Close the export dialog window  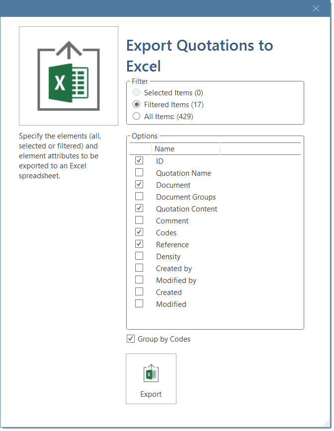(316, 8)
